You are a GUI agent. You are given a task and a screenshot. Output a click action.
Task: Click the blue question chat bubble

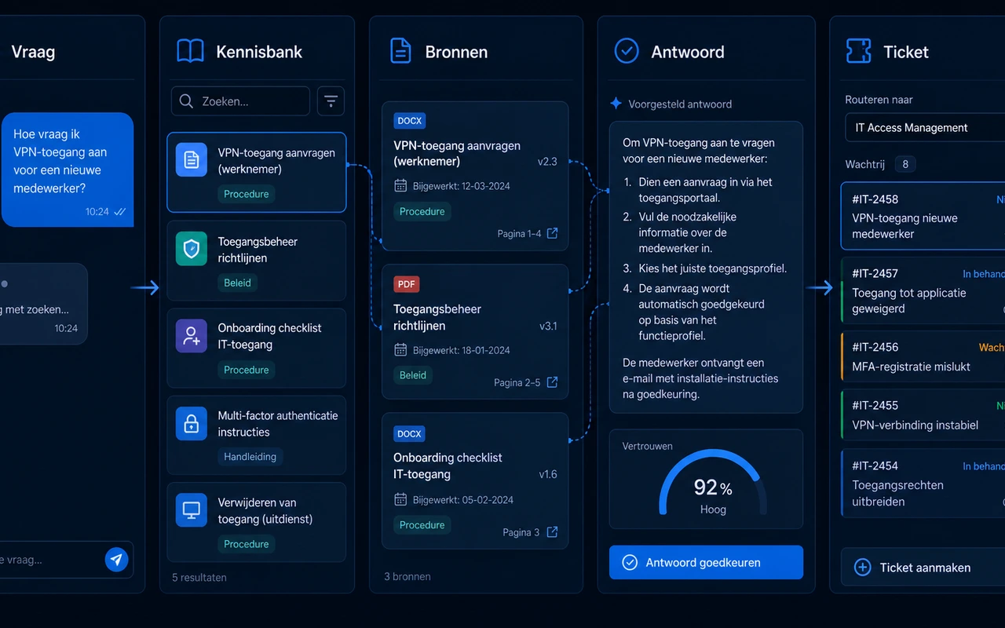point(68,170)
